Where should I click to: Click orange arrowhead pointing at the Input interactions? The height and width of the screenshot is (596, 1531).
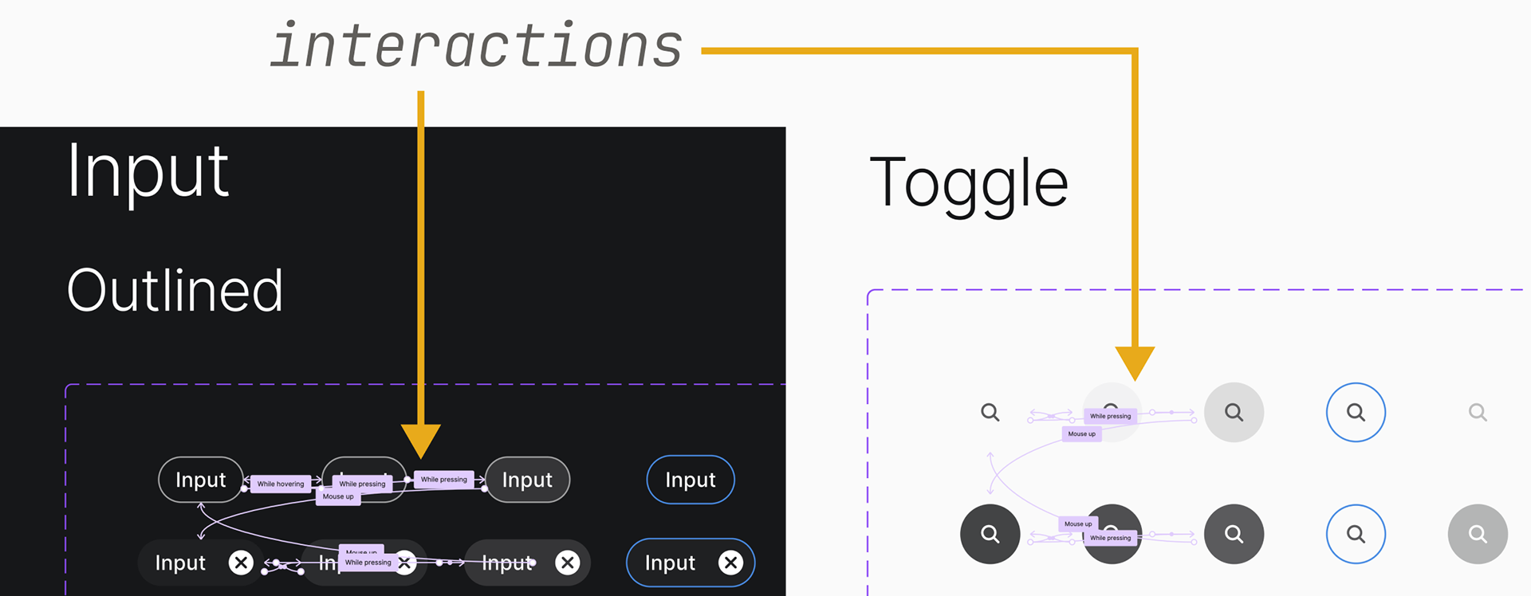pos(420,441)
